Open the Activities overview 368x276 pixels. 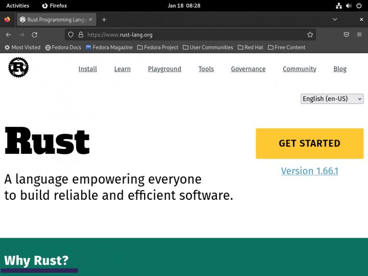point(17,6)
